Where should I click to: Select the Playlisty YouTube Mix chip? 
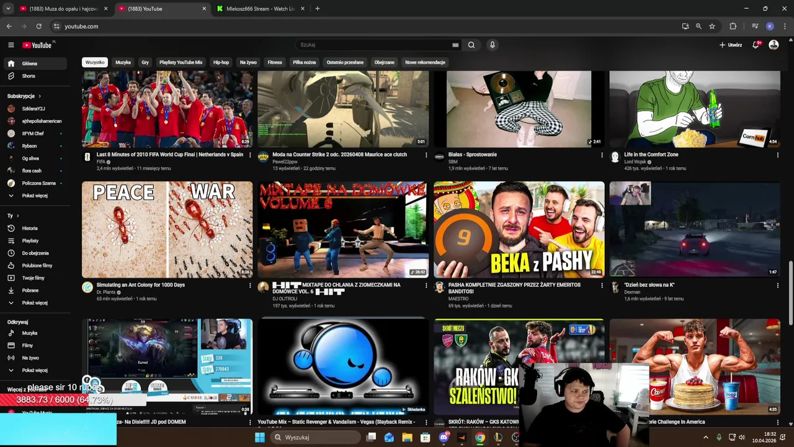181,62
